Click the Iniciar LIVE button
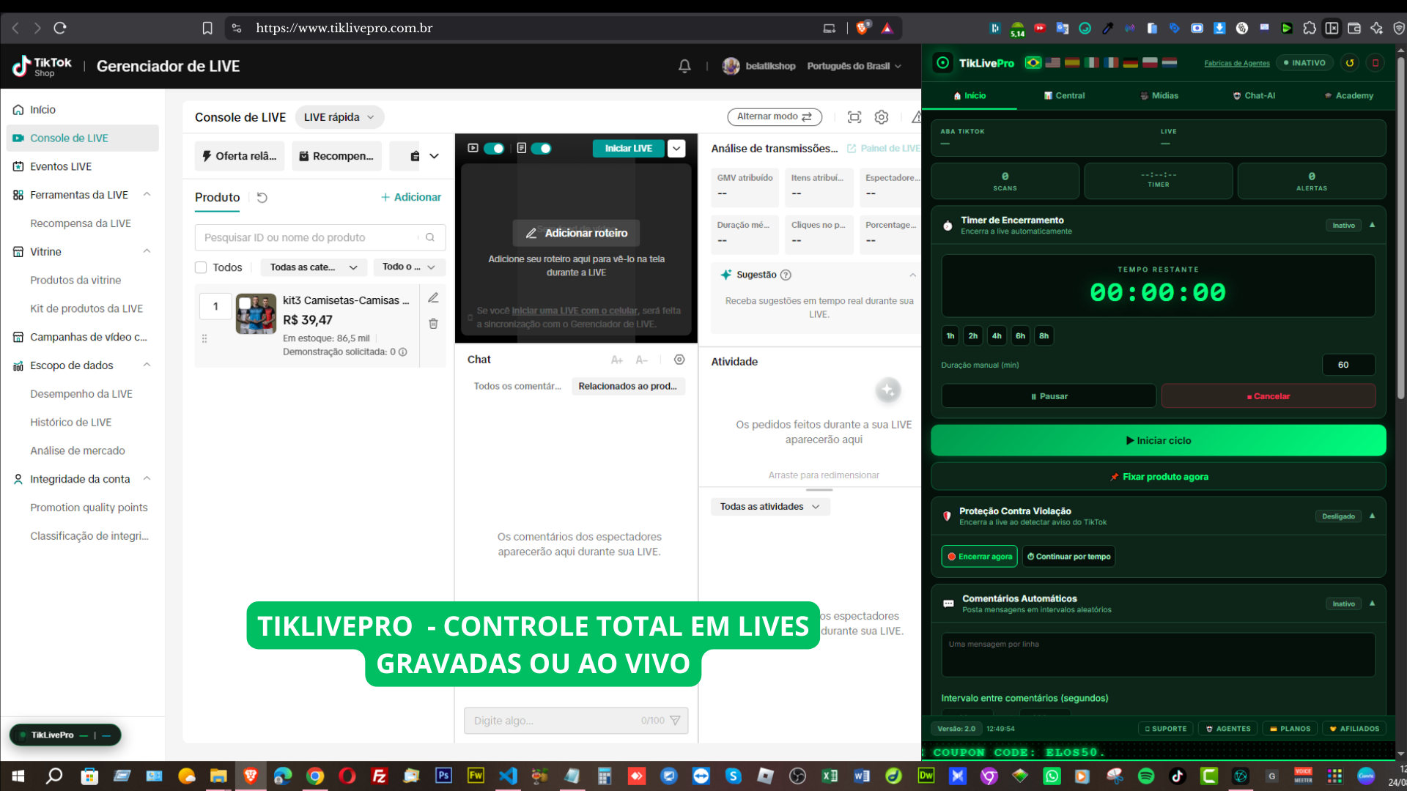The image size is (1407, 791). pyautogui.click(x=628, y=149)
